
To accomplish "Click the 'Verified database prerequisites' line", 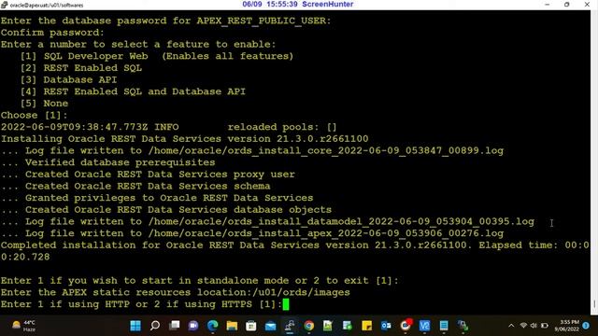I will (x=108, y=162).
